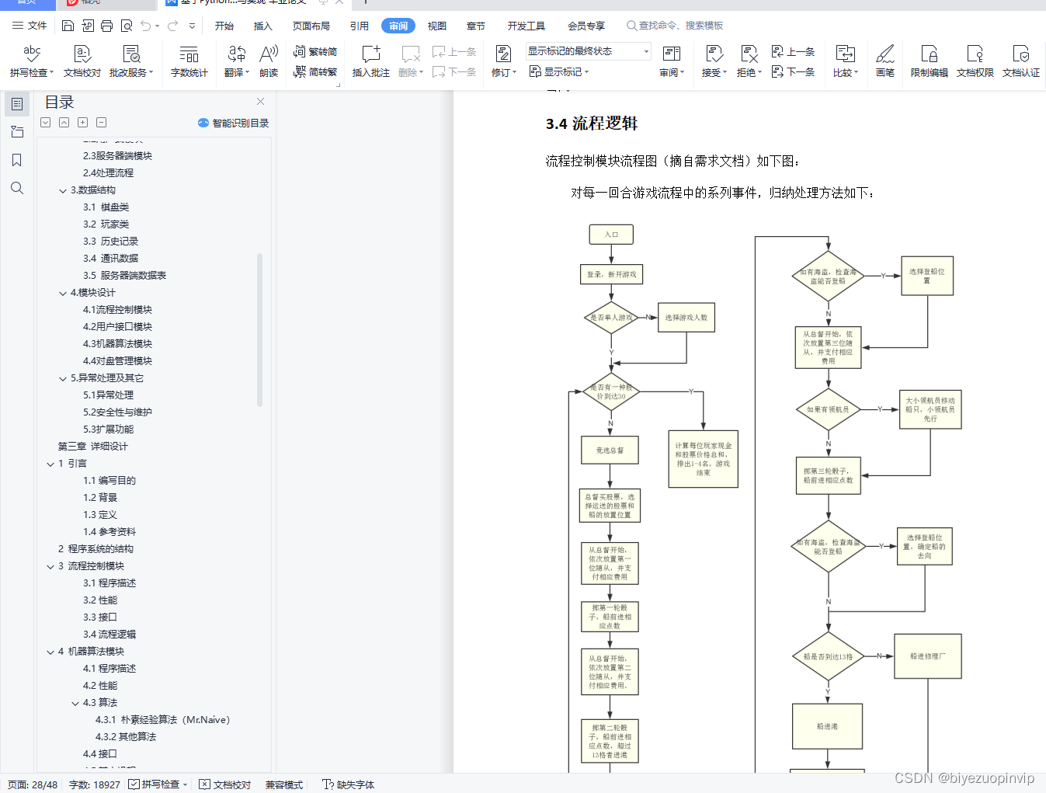Click 文档权限 document permission icon
Image resolution: width=1046 pixels, height=793 pixels.
point(975,61)
